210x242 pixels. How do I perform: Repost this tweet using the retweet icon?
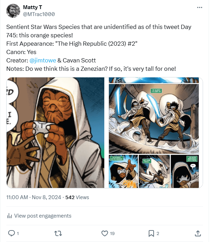tap(58, 233)
